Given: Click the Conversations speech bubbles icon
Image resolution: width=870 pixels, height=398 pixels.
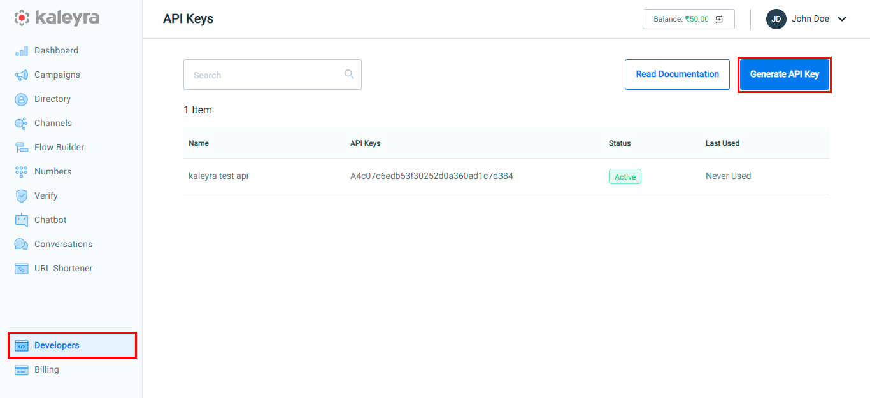Looking at the screenshot, I should coord(22,245).
